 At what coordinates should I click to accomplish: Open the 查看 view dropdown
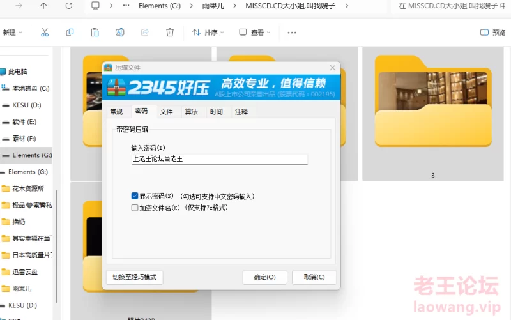(255, 33)
